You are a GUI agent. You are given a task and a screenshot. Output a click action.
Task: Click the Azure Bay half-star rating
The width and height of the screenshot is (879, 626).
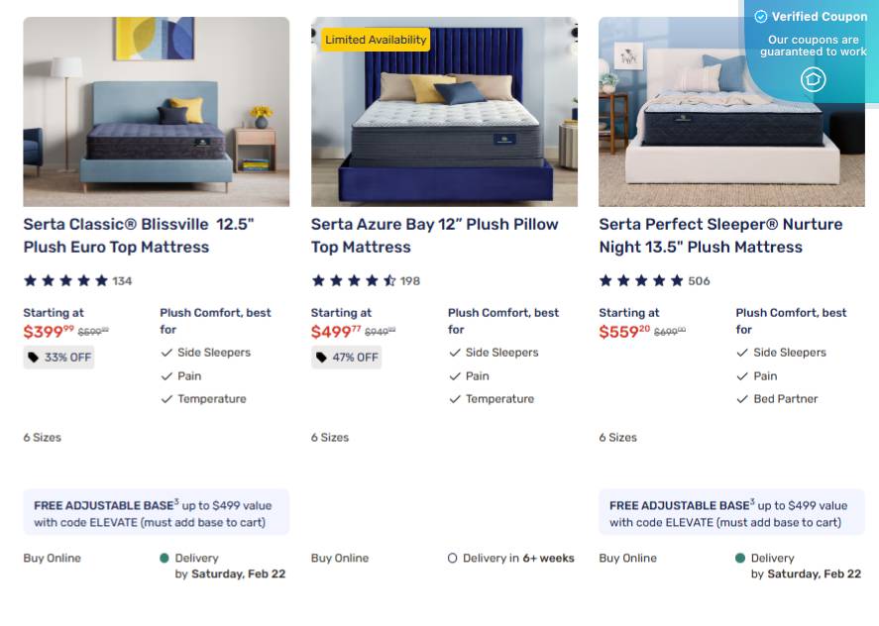pyautogui.click(x=389, y=280)
